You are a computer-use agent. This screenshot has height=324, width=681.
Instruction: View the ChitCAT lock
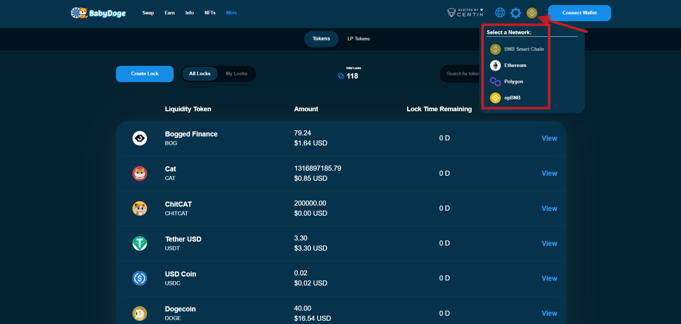pos(550,208)
